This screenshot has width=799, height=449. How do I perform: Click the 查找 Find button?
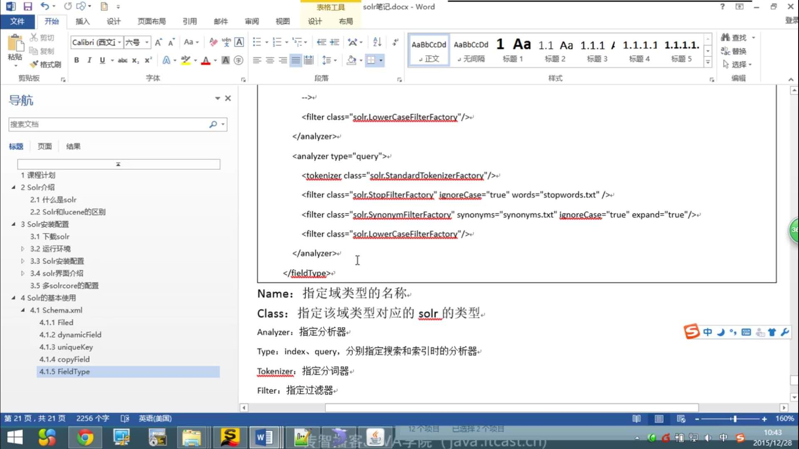tap(735, 37)
